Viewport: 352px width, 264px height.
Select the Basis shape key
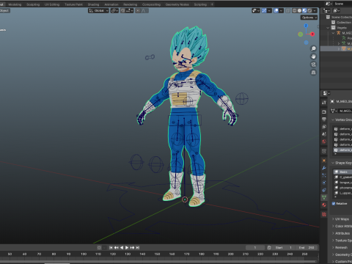342,172
